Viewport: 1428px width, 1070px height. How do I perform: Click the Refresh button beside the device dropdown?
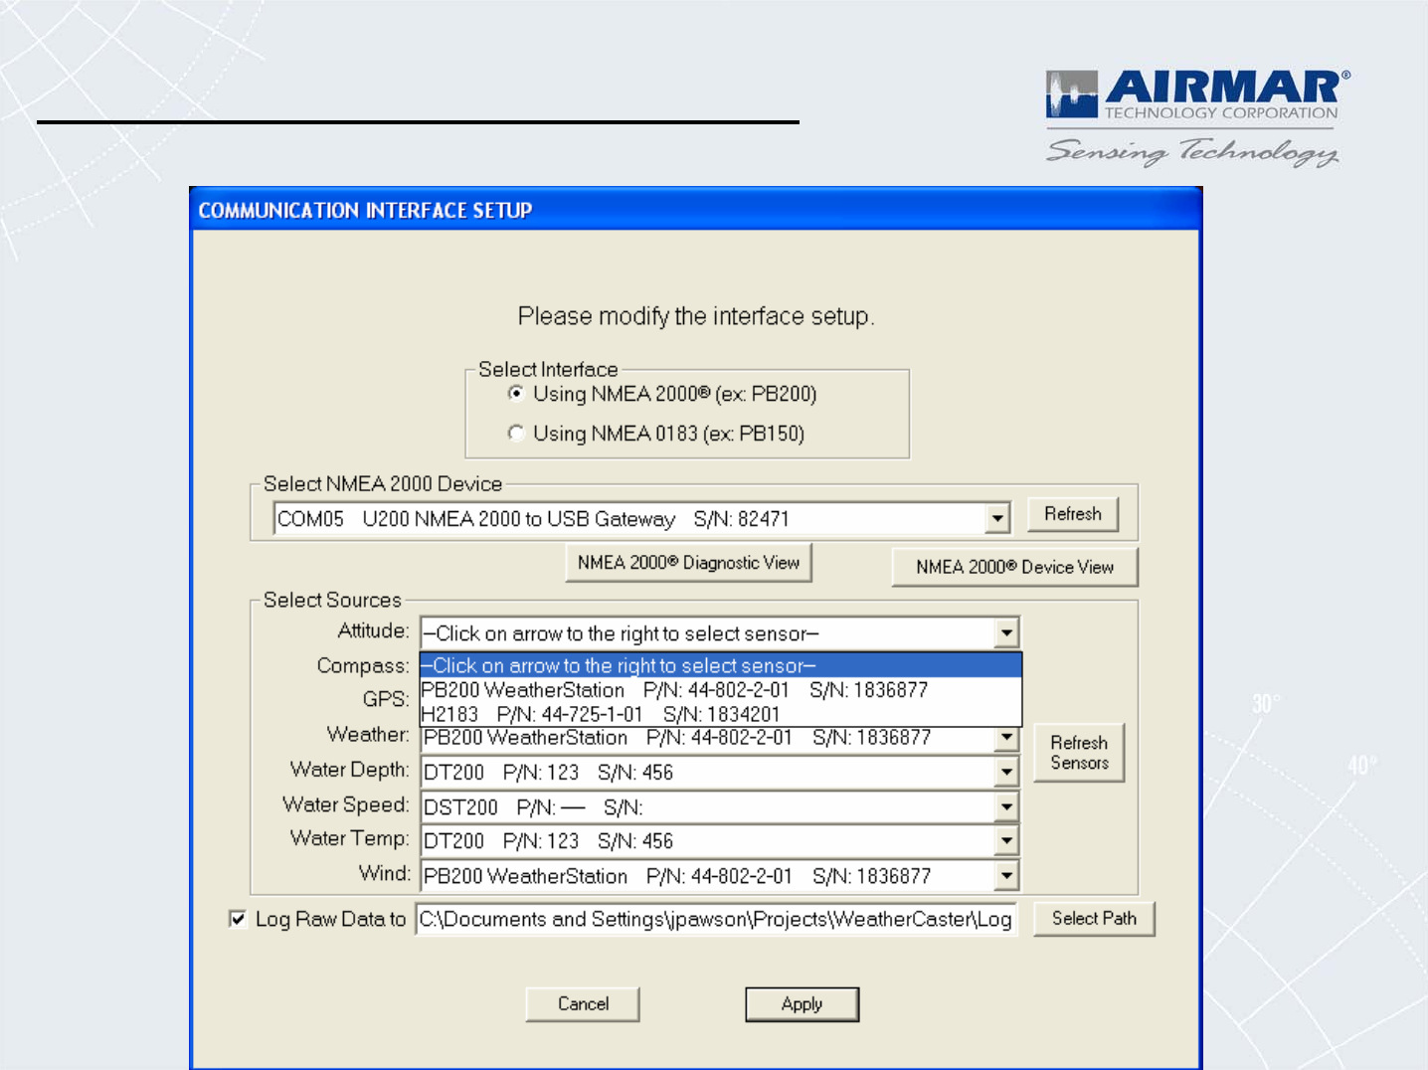click(x=1073, y=514)
